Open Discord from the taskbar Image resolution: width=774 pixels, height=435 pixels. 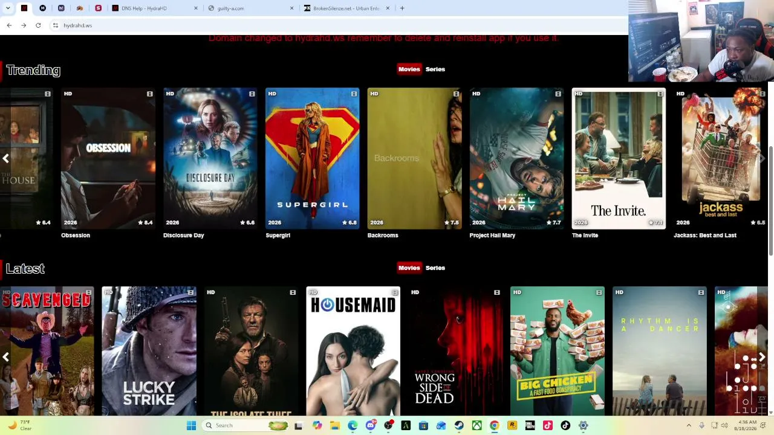(371, 425)
